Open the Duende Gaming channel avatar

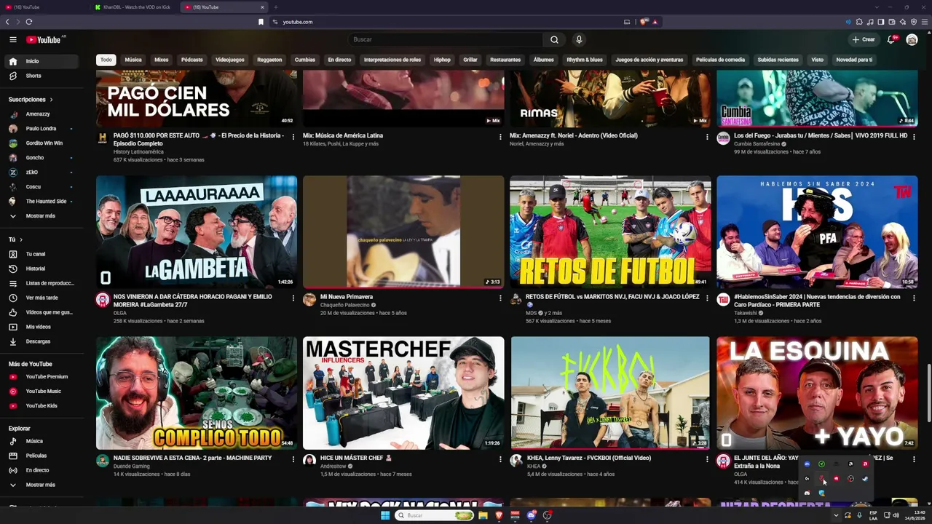point(103,461)
